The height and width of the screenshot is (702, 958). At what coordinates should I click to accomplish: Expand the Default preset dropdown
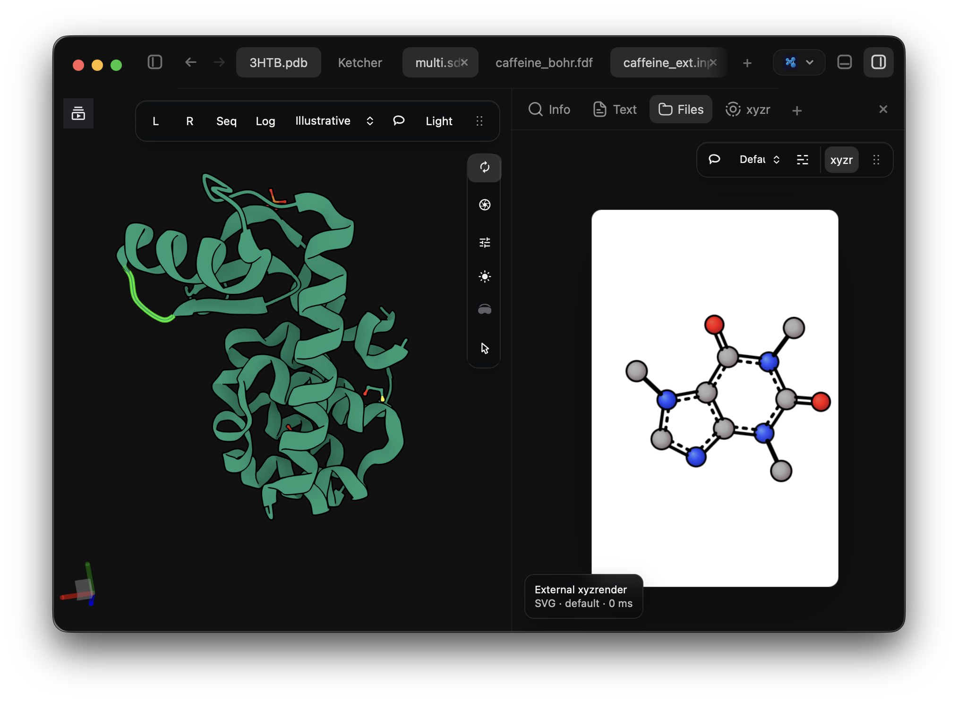coord(759,160)
